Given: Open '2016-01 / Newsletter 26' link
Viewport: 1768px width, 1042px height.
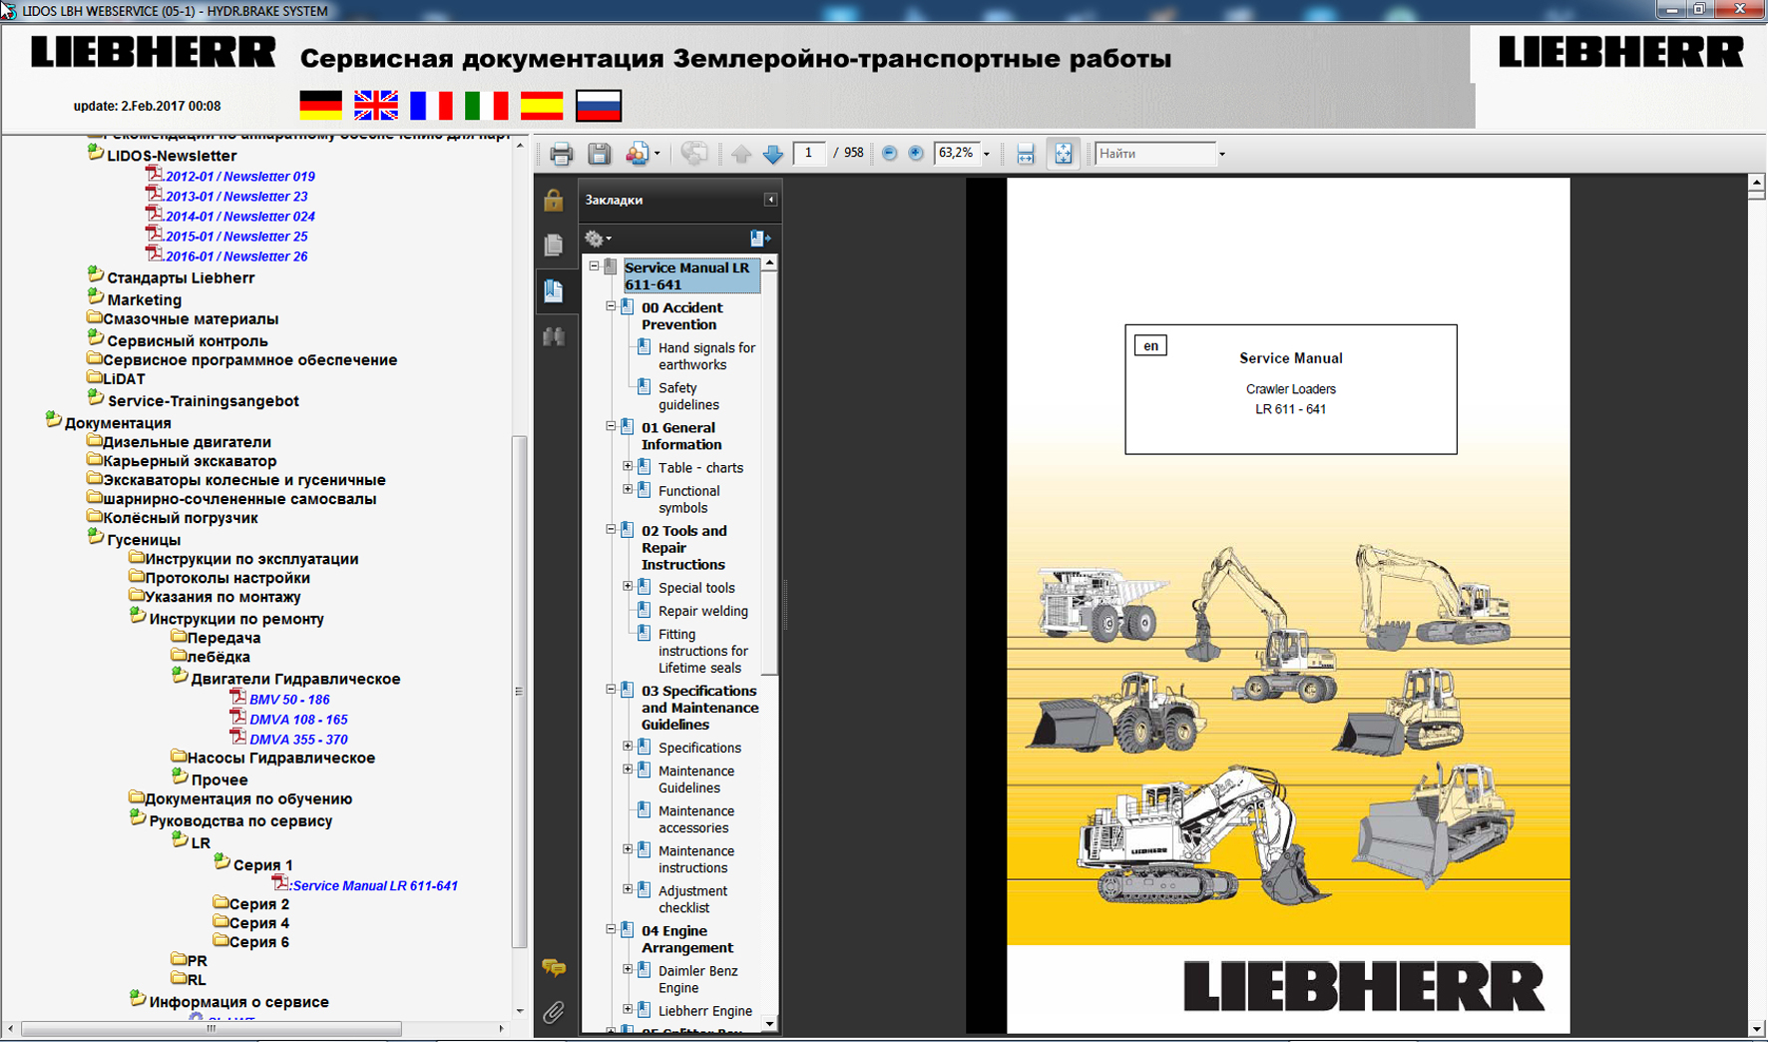Looking at the screenshot, I should pyautogui.click(x=236, y=257).
